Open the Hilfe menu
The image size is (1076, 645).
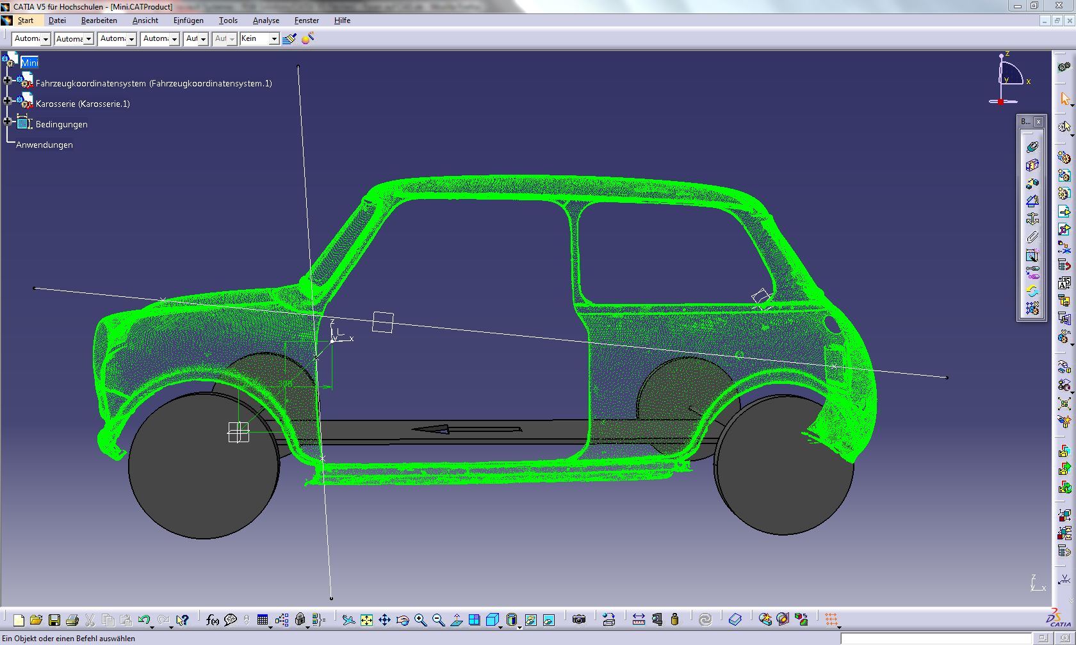[x=342, y=20]
